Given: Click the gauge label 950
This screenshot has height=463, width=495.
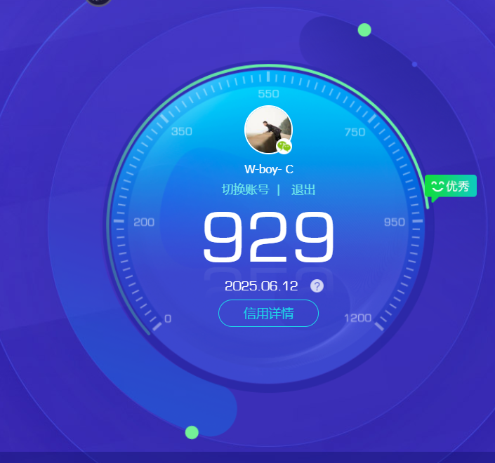Looking at the screenshot, I should pyautogui.click(x=395, y=222).
